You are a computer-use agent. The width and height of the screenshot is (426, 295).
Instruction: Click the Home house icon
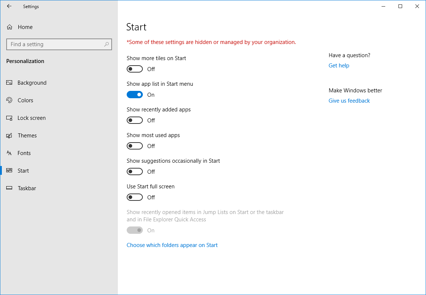click(10, 27)
